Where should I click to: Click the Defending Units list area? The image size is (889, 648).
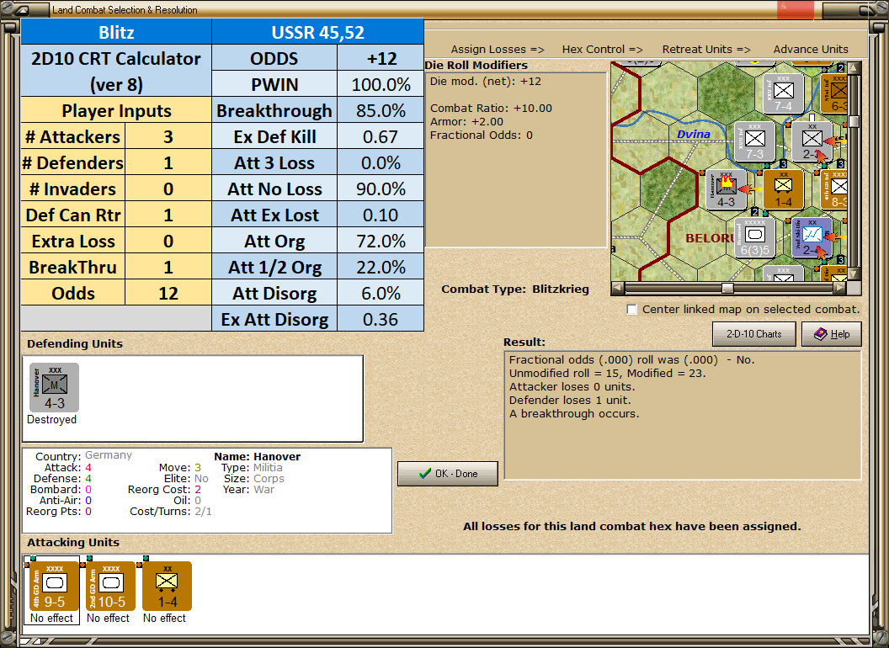[x=193, y=399]
